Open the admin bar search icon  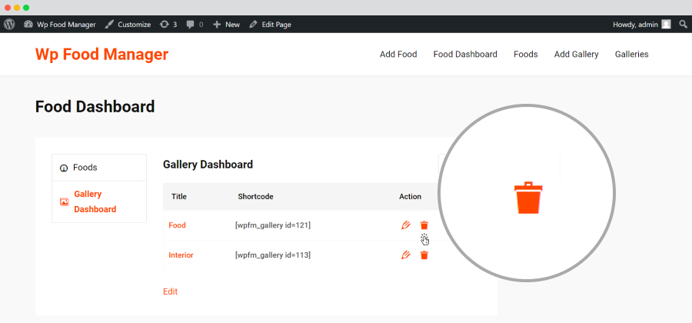(x=684, y=25)
